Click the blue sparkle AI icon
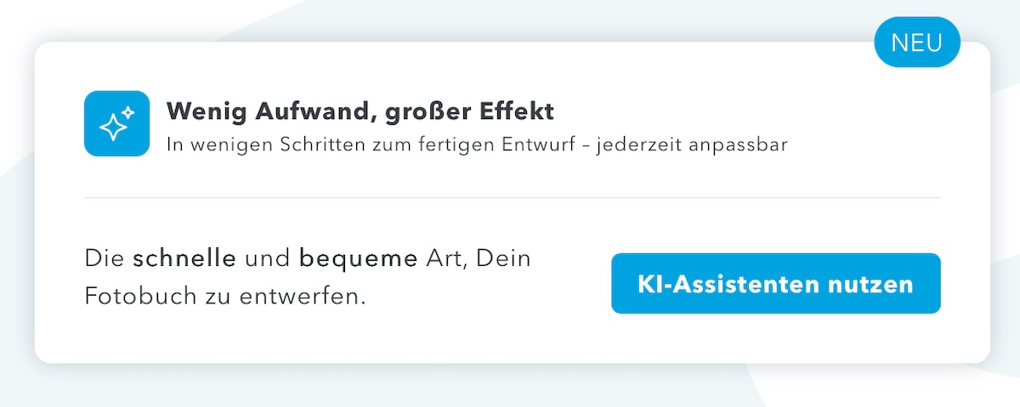1020x407 pixels. pos(116,124)
